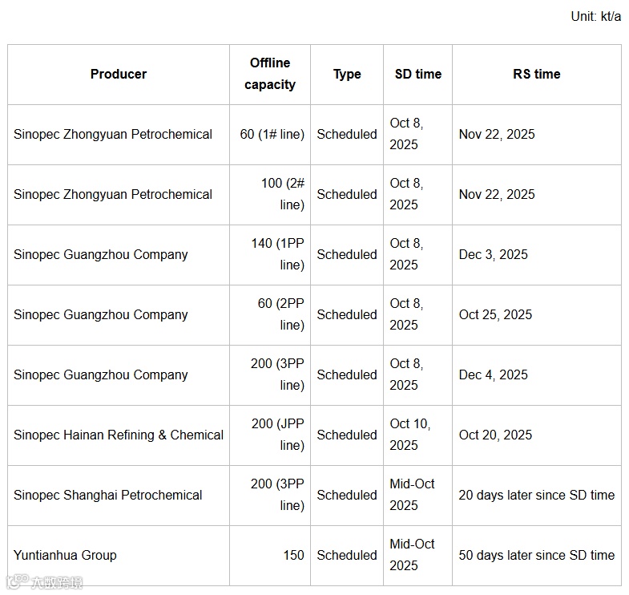The height and width of the screenshot is (595, 629).
Task: Click the Offline capacity column header
Action: pos(270,74)
